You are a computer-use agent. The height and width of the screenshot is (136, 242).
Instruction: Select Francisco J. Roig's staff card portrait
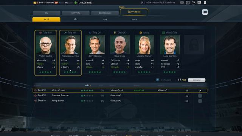[x=70, y=45]
